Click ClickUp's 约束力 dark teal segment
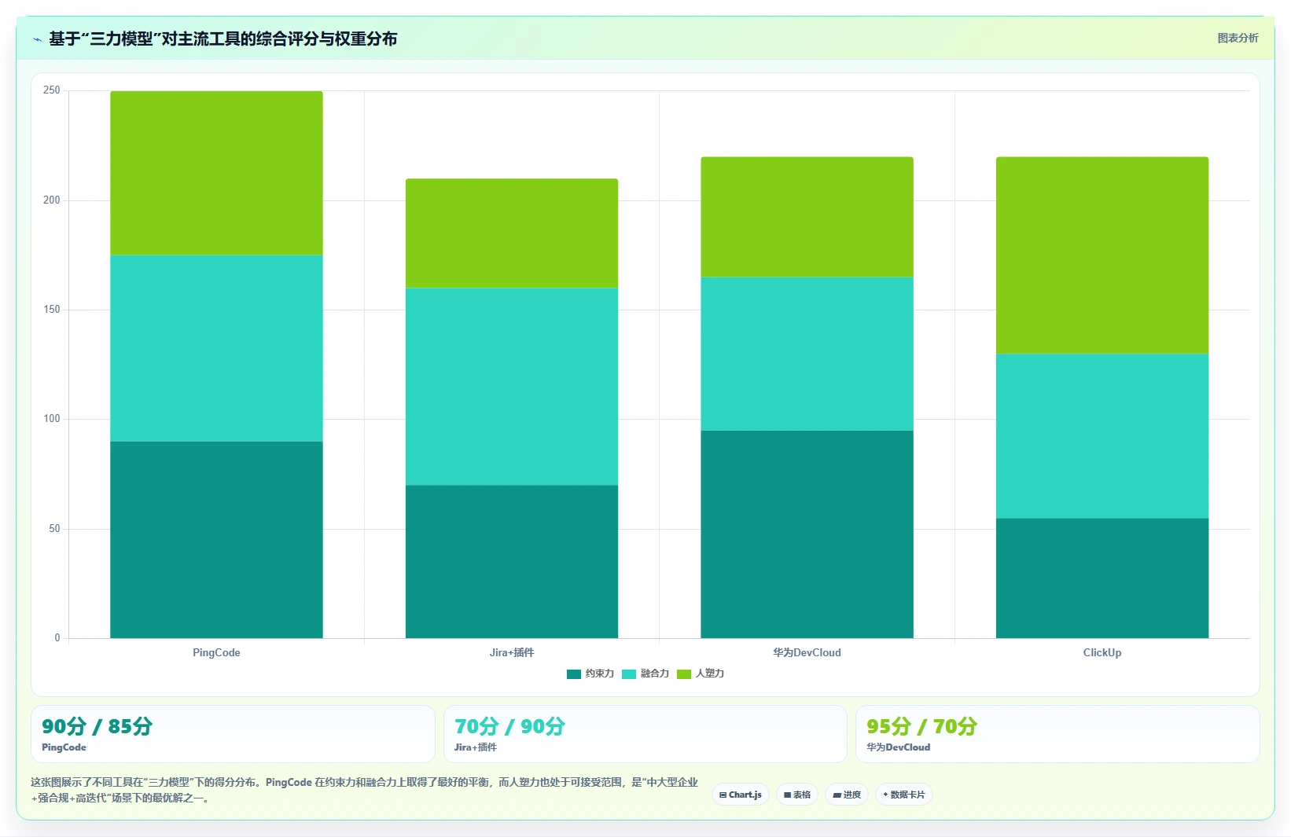The image size is (1291, 837). pyautogui.click(x=1102, y=578)
